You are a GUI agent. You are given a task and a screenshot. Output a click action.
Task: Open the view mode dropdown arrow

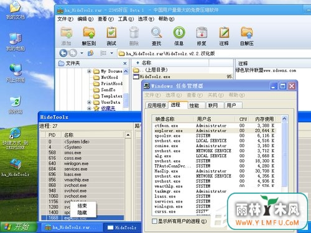(x=112, y=53)
